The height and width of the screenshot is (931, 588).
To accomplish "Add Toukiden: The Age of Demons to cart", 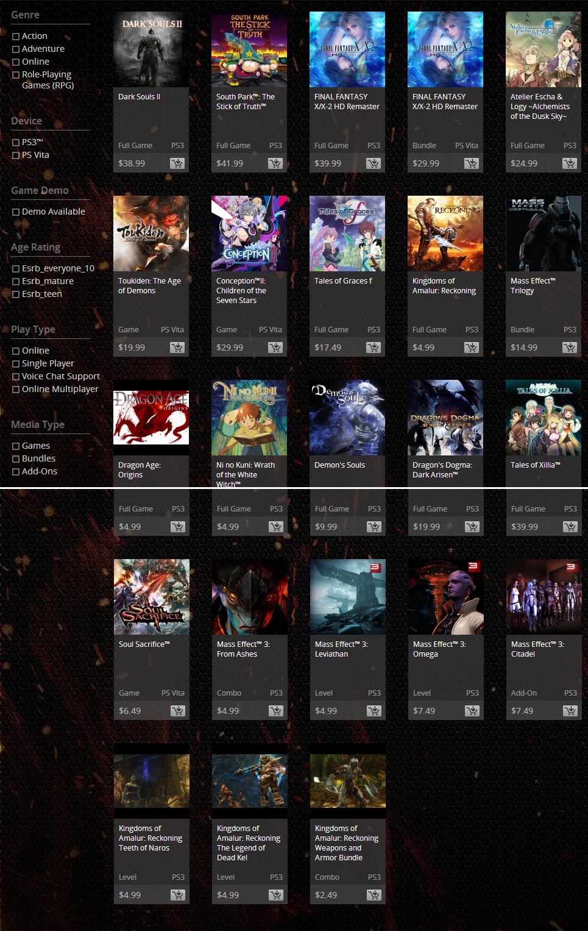I will [x=177, y=348].
